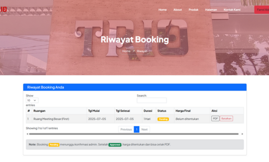The width and height of the screenshot is (269, 162).
Task: Click the red Farrel account button
Action: [x=262, y=10]
